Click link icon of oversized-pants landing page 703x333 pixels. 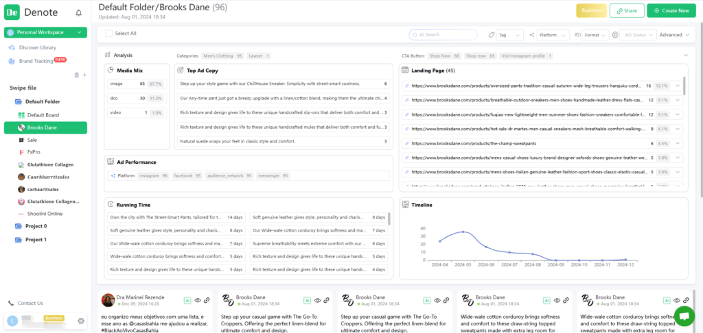click(x=407, y=86)
